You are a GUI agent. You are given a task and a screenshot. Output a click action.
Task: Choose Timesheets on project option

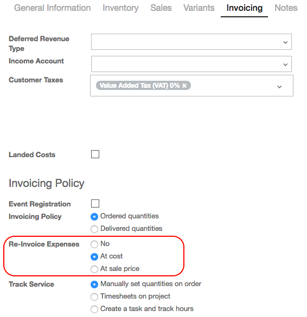pos(94,297)
